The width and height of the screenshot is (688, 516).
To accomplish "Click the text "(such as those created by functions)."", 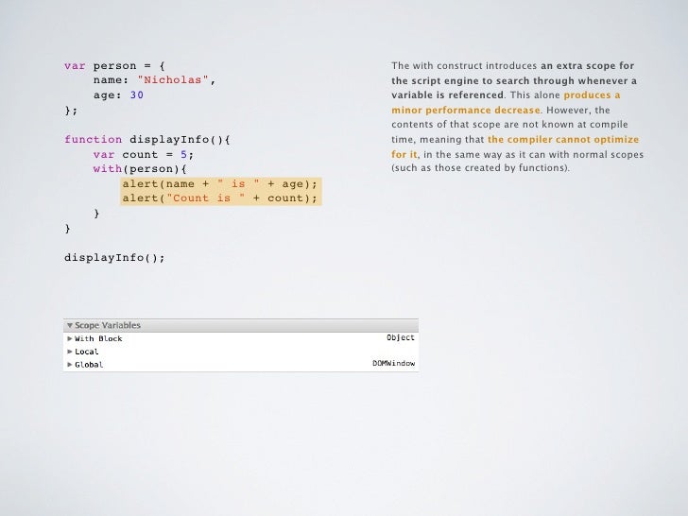I will 480,168.
